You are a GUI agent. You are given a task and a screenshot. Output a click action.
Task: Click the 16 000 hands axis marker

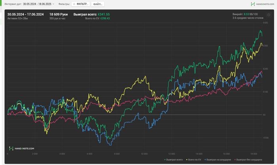click(x=226, y=154)
